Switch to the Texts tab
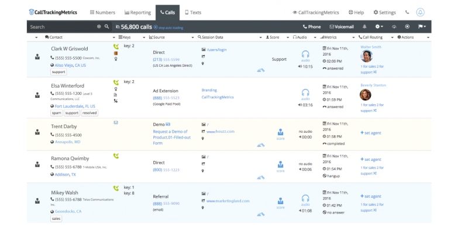Screen dimensions: 468x234 pyautogui.click(x=193, y=12)
